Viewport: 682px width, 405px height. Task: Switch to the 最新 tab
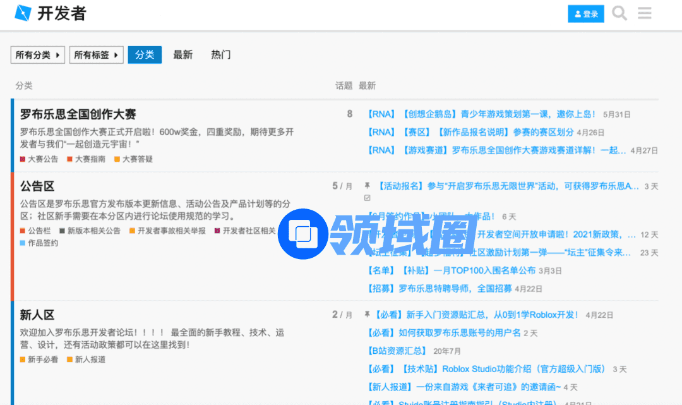(x=182, y=55)
